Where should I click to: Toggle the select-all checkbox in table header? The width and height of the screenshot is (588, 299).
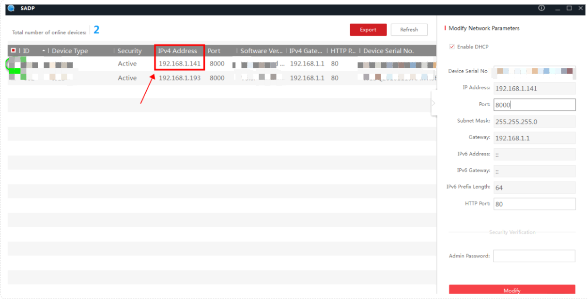(14, 50)
